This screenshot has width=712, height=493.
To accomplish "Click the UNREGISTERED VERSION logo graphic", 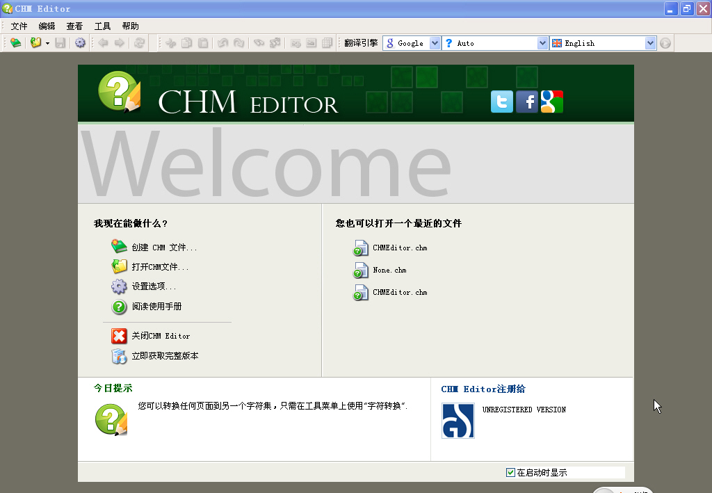I will tap(458, 420).
